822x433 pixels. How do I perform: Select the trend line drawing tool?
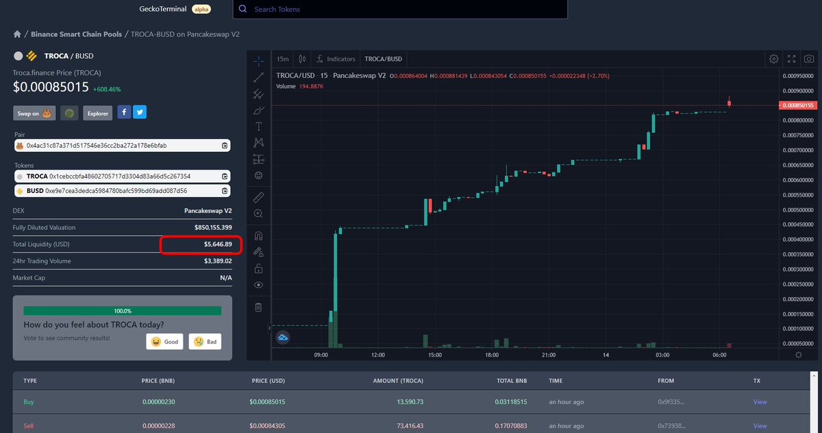click(258, 77)
